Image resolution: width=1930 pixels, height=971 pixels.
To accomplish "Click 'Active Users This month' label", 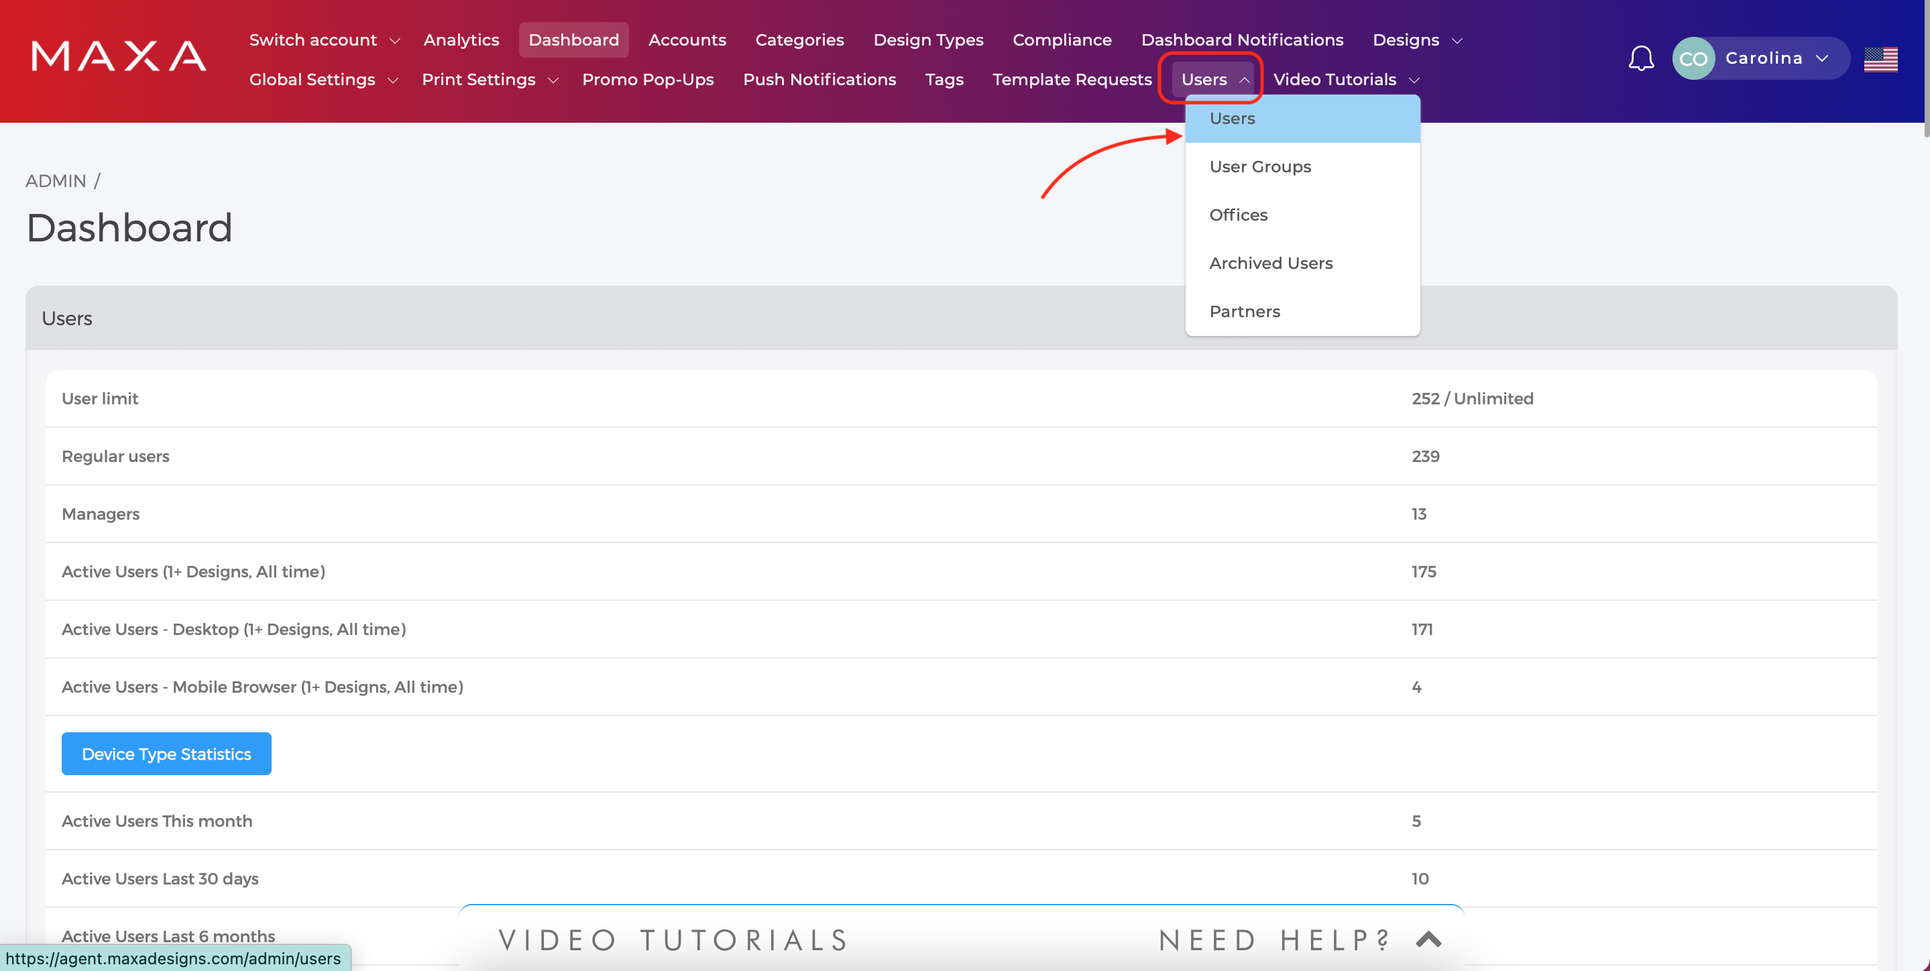I will tap(157, 821).
